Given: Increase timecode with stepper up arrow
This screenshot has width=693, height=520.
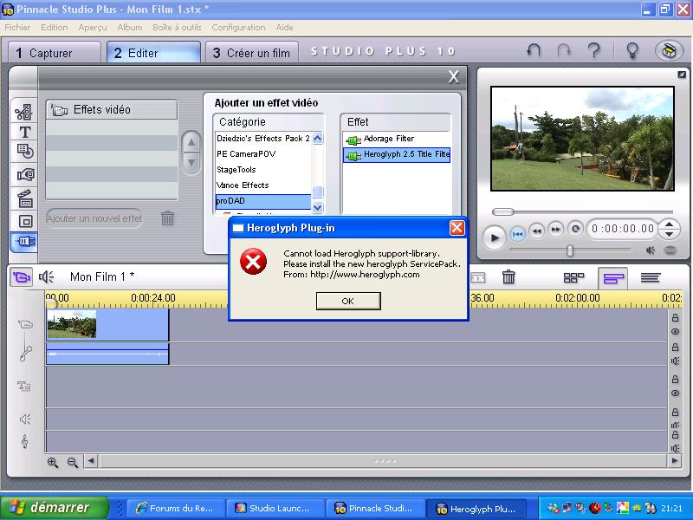Looking at the screenshot, I should point(669,224).
